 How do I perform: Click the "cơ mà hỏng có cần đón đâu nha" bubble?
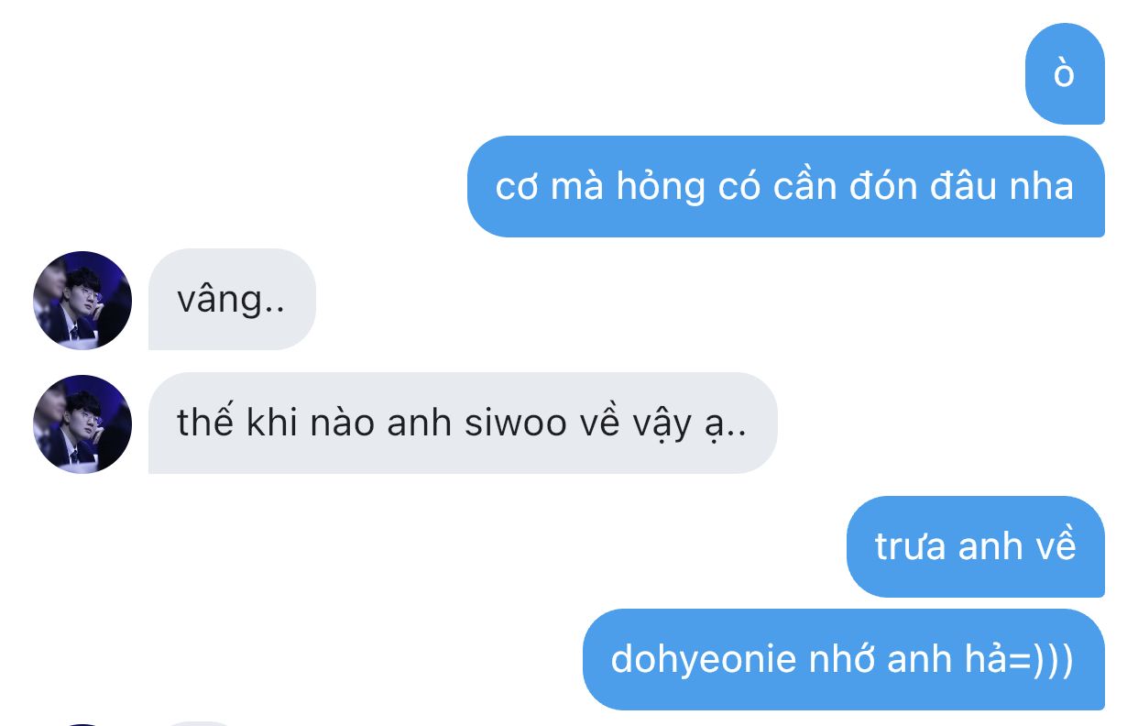[x=786, y=186]
